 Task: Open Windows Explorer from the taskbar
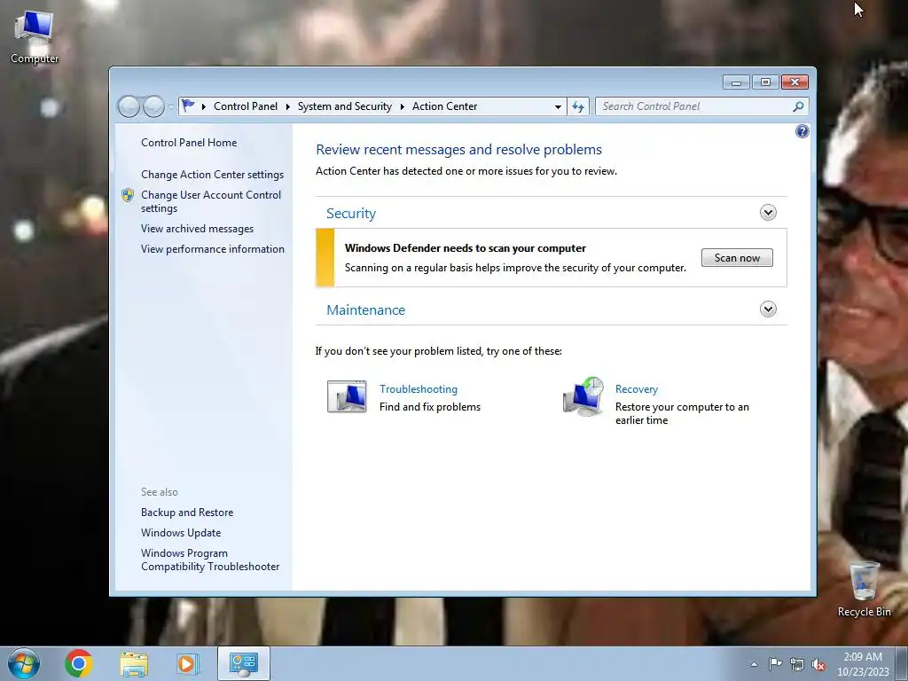134,663
